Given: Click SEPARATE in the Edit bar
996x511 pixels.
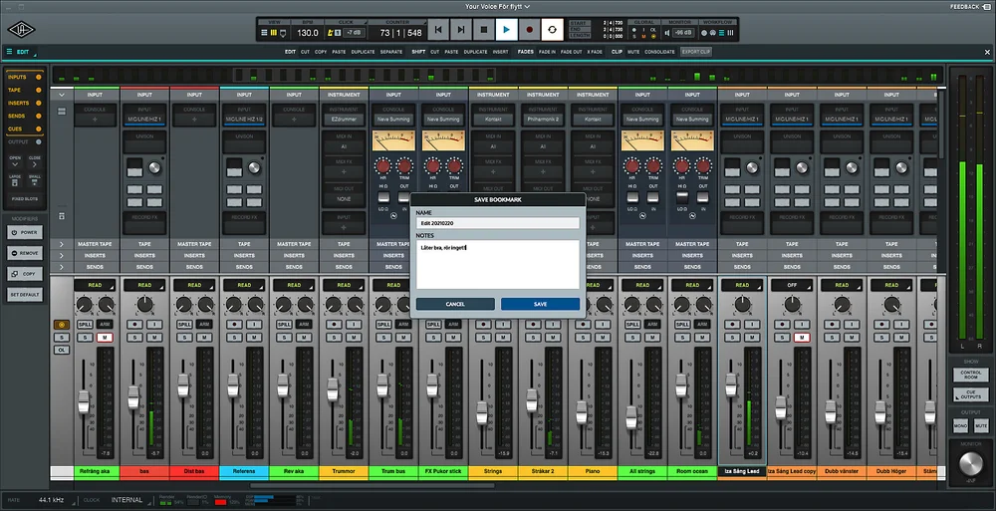Looking at the screenshot, I should (391, 52).
